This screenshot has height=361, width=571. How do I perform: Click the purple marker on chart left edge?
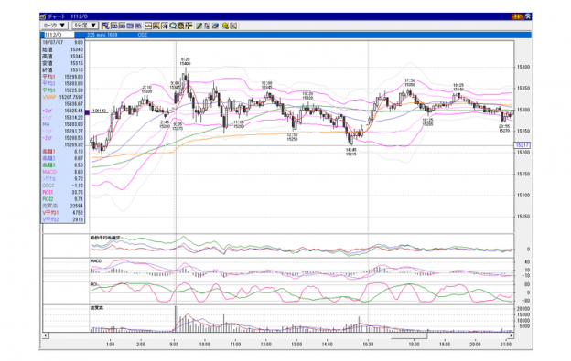pos(87,112)
